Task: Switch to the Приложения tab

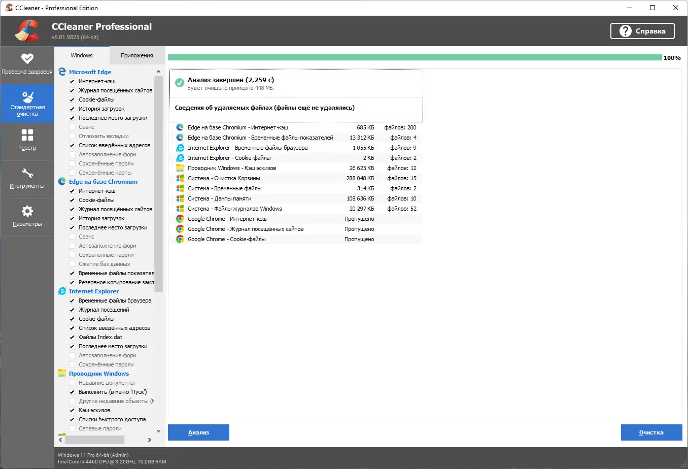Action: pyautogui.click(x=136, y=55)
